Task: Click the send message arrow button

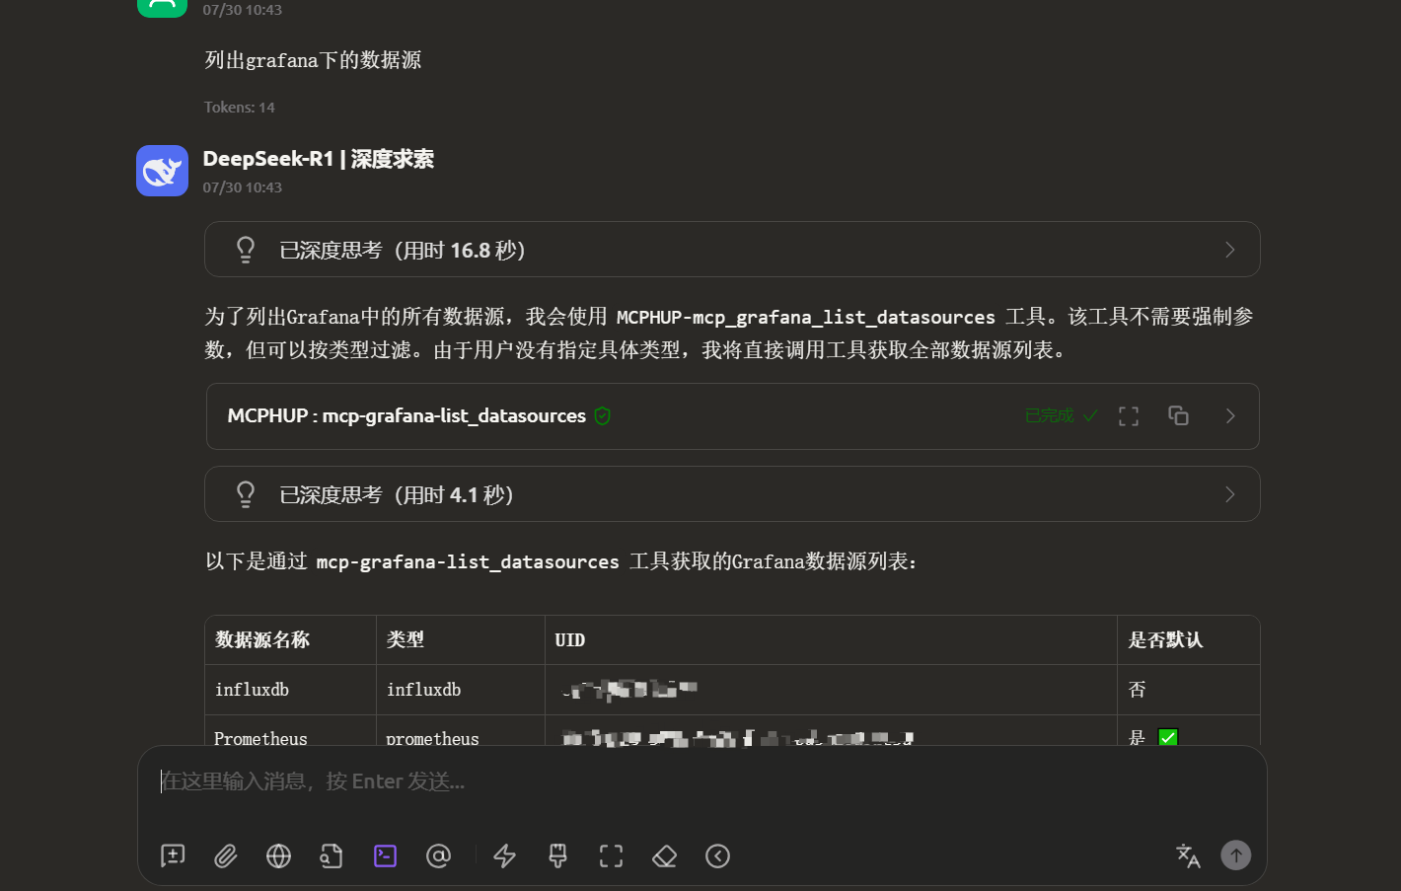Action: click(1235, 854)
